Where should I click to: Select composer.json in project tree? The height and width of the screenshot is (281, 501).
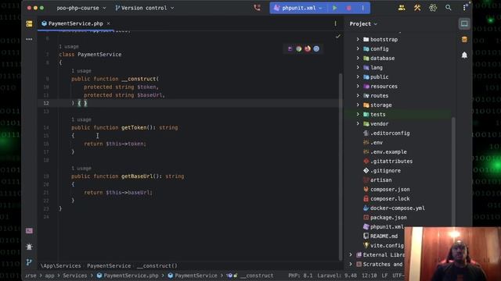point(390,189)
